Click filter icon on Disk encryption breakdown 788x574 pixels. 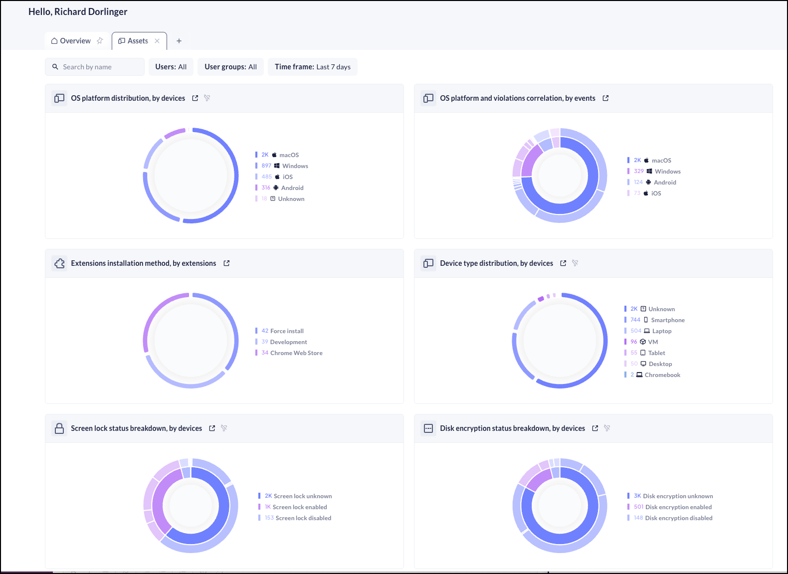pyautogui.click(x=607, y=428)
